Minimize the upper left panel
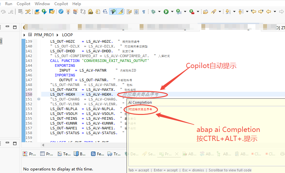This screenshot has width=285, height=173. [x=7, y=26]
